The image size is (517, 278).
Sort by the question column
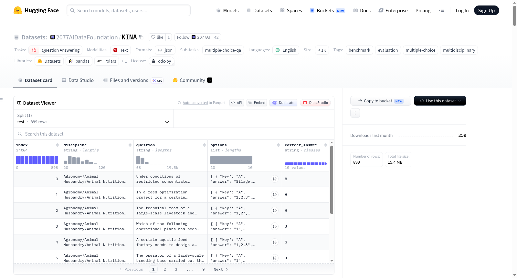point(204,145)
